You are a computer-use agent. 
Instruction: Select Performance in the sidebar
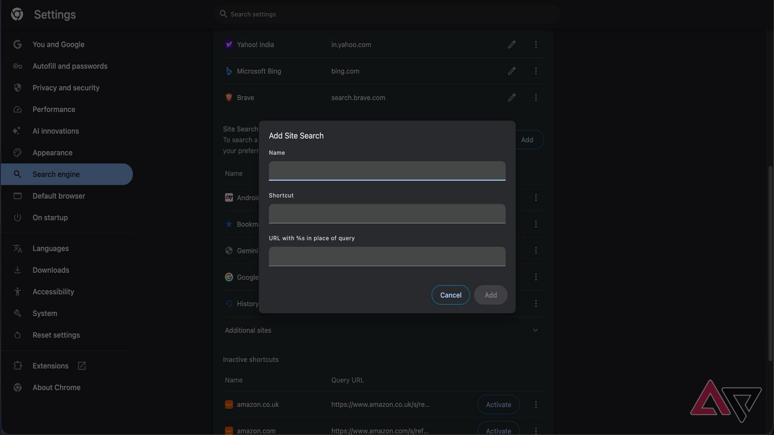(67, 110)
